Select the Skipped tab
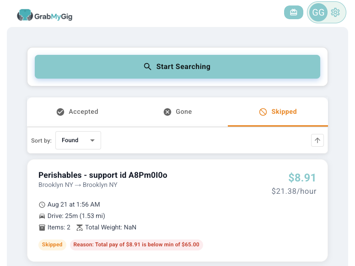This screenshot has height=266, width=355. [x=278, y=112]
